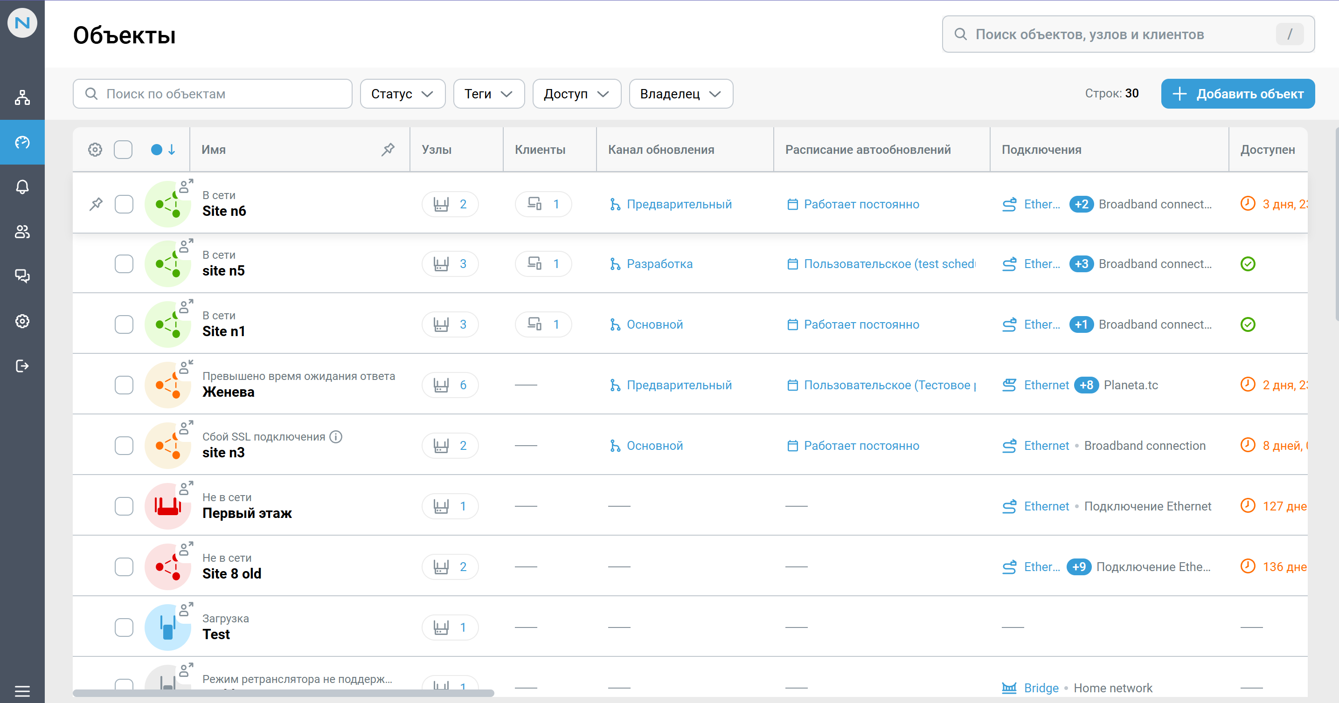Click the +9 connections badge for Site 8 old
The height and width of the screenshot is (703, 1339).
pos(1079,567)
